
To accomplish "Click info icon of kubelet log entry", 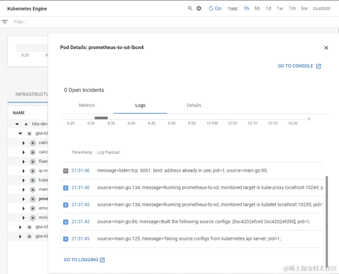I will coord(66,205).
